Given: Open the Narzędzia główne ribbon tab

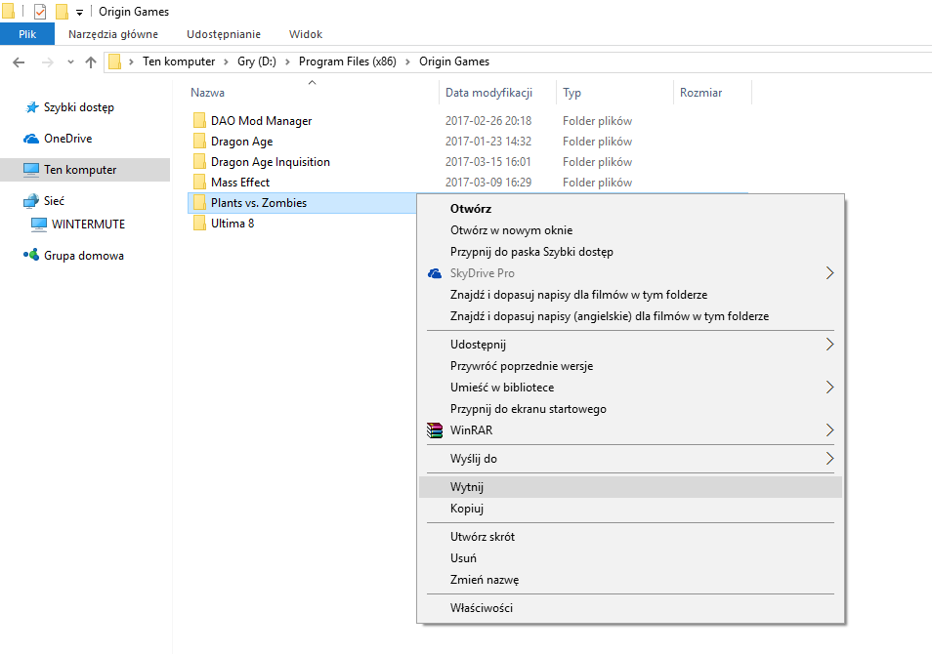Looking at the screenshot, I should click(113, 34).
